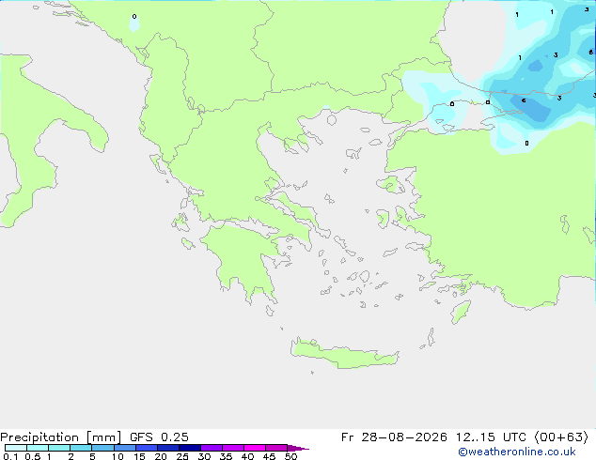Pick the 0.5–1 mm legend color swatch

tap(38, 448)
